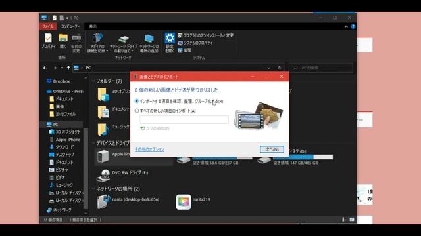Open ミュージック in sidebar
The image size is (421, 236).
pos(61,185)
